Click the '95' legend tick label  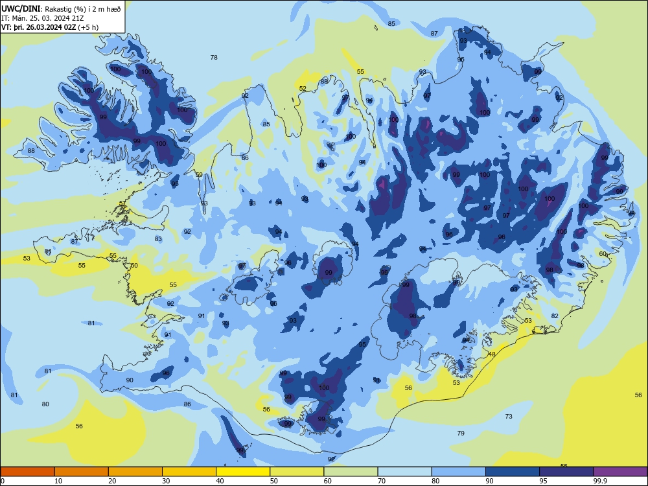544,481
